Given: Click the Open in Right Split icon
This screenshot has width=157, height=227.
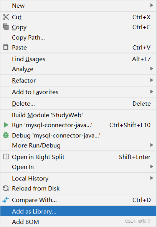Looking at the screenshot, I should pos(6,157).
